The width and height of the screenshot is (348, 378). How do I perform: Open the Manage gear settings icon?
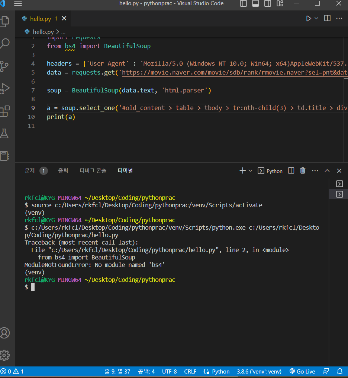(5, 355)
